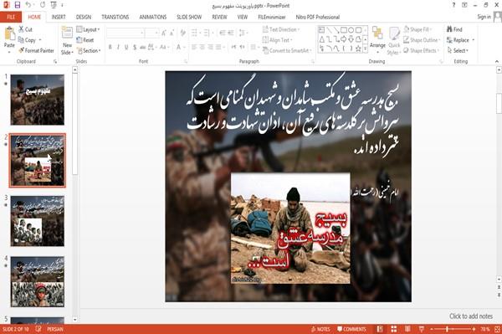The width and height of the screenshot is (502, 334).
Task: Switch to the DESIGN tab
Action: click(x=84, y=17)
